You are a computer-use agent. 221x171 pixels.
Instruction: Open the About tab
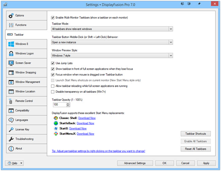coord(27,149)
